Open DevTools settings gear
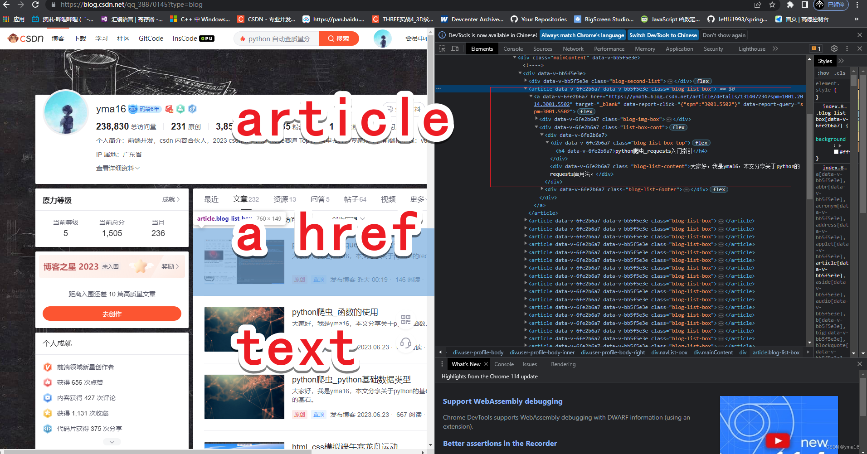867x454 pixels. (834, 48)
